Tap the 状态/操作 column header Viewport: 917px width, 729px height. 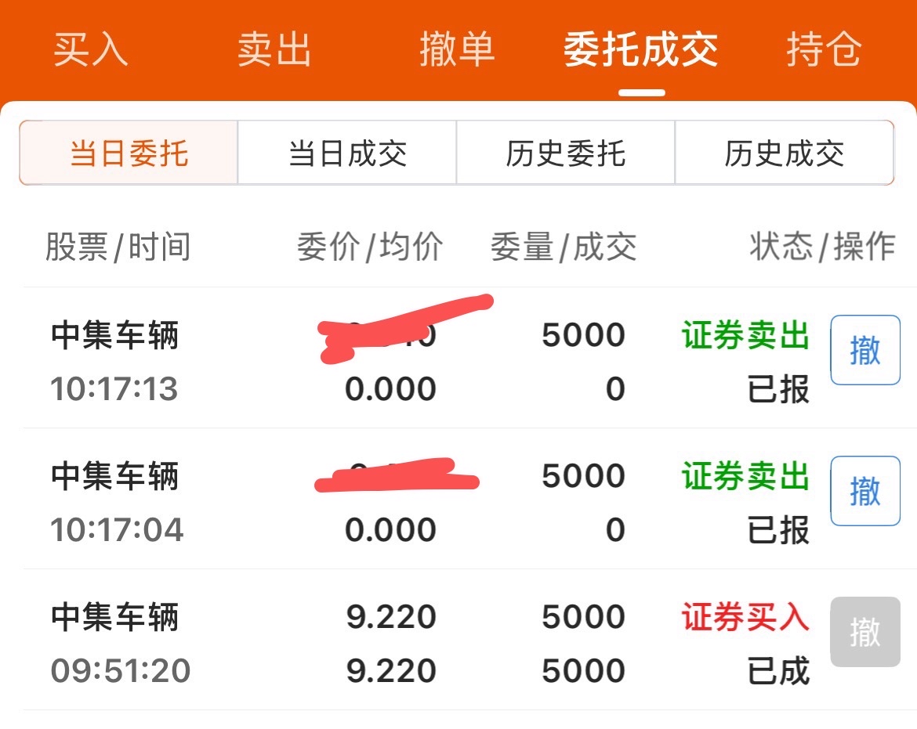(822, 247)
